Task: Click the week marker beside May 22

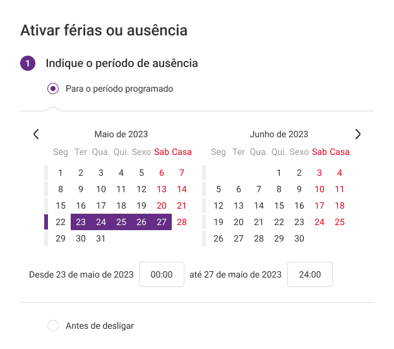Action: point(46,222)
